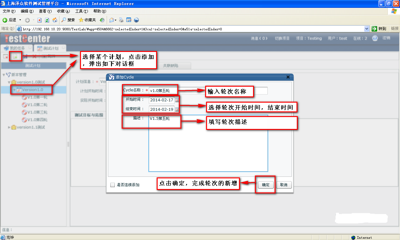Close the 添加Cycle dialog with the X
Screen dimensions: 400x240
(288, 77)
